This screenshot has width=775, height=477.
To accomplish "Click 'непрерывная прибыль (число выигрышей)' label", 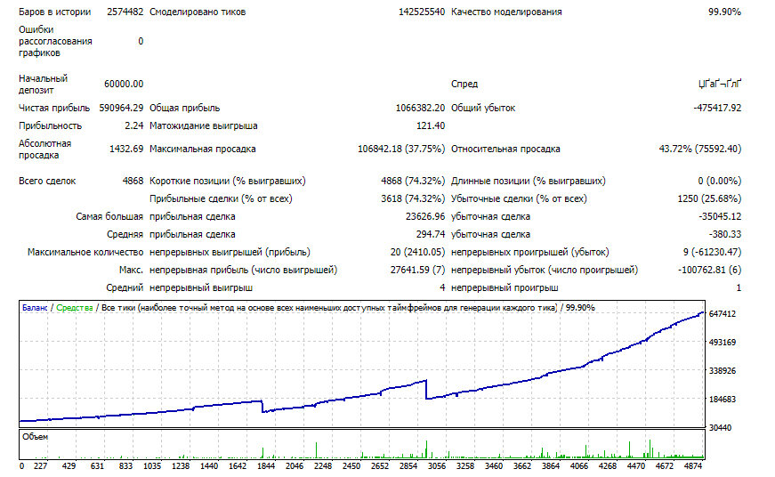I will (x=243, y=270).
